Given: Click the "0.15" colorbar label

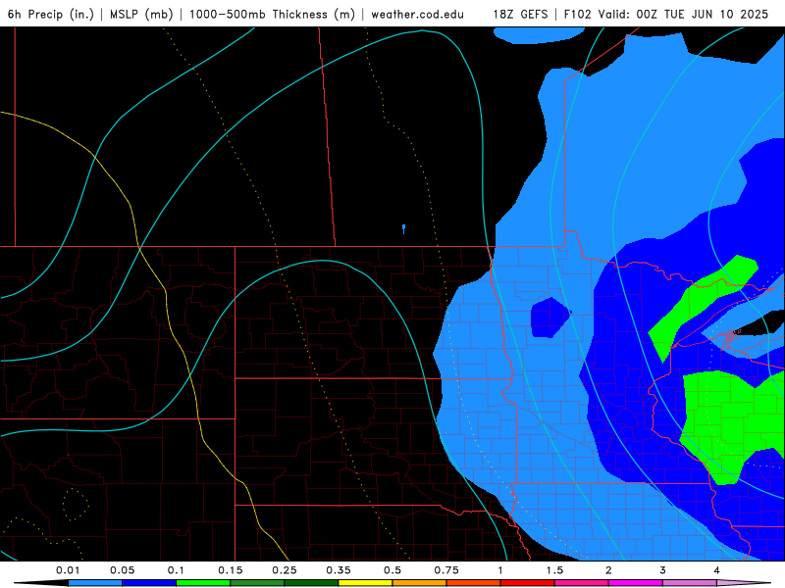Looking at the screenshot, I should coord(231,570).
